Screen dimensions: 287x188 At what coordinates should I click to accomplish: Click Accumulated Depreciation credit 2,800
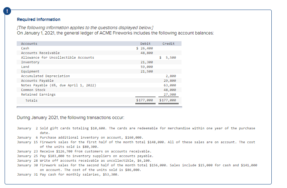[x=171, y=76]
